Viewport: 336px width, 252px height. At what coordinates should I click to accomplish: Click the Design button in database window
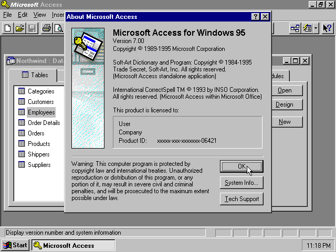tap(285, 104)
